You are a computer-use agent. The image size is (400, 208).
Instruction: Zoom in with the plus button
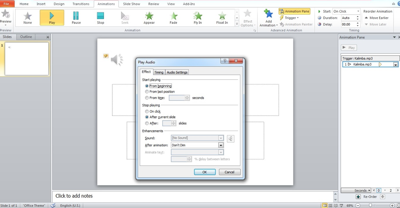(392, 206)
